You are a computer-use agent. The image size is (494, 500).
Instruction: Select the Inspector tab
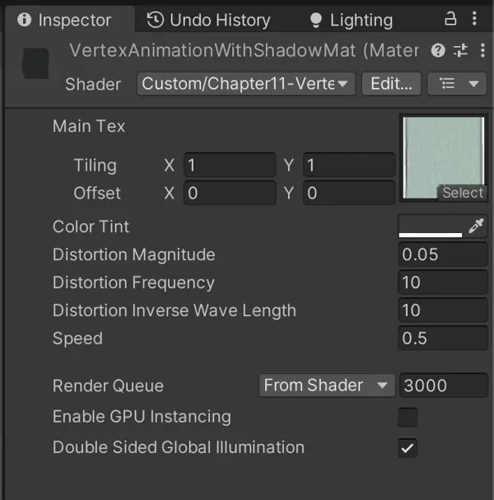(64, 20)
